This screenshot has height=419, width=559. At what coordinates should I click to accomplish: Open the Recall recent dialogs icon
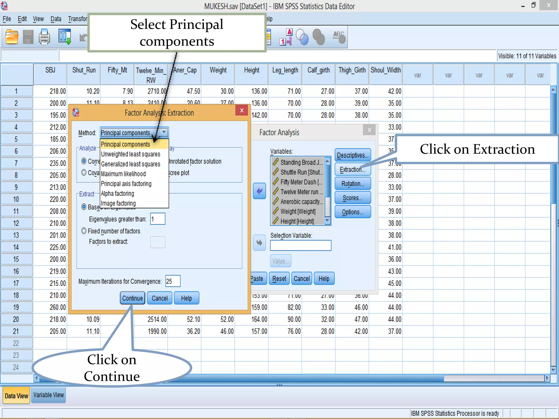[65, 37]
